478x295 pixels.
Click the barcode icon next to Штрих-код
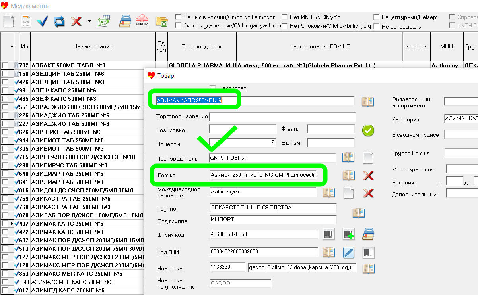coord(329,234)
